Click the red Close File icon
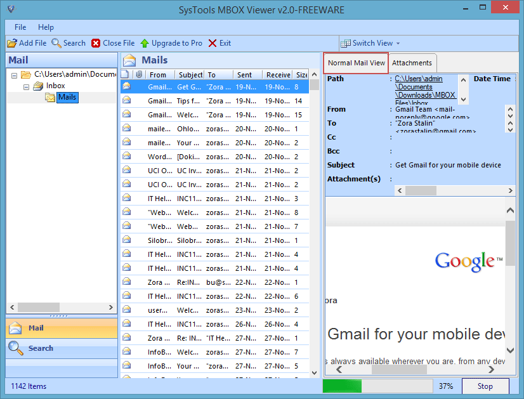The width and height of the screenshot is (524, 399). 96,43
